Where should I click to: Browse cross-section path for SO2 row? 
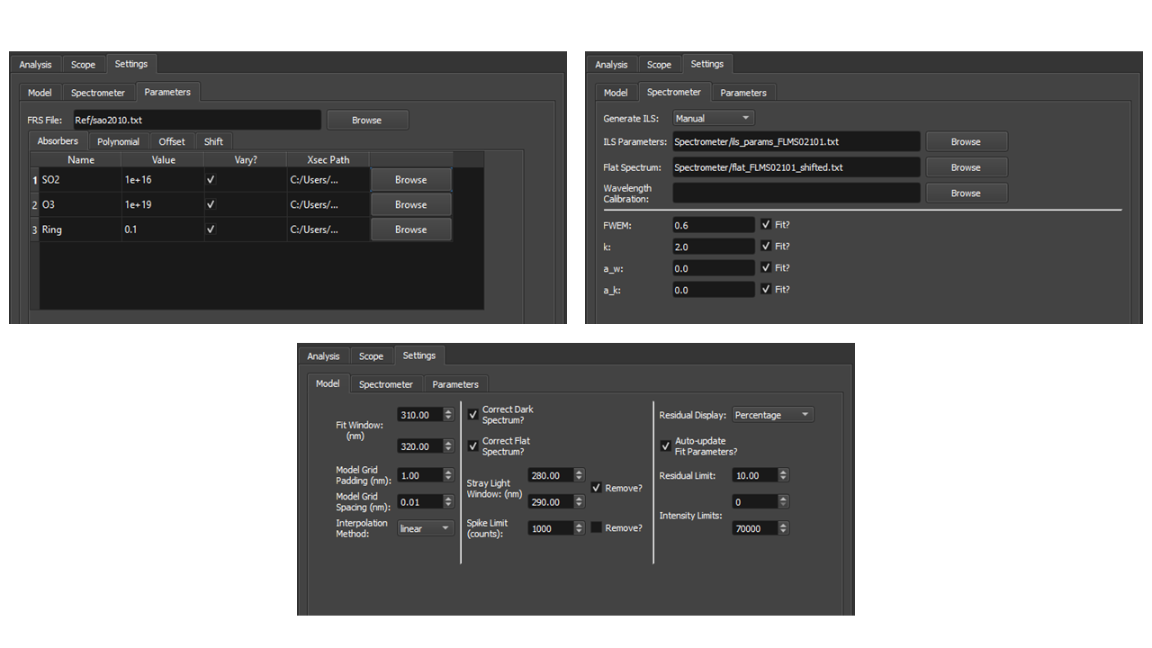(410, 180)
